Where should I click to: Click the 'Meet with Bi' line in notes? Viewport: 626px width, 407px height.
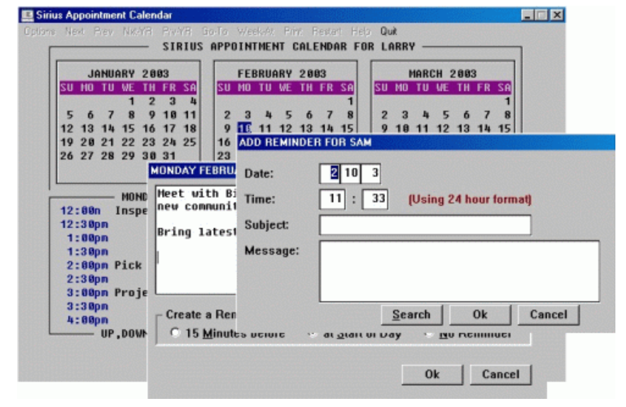point(197,194)
